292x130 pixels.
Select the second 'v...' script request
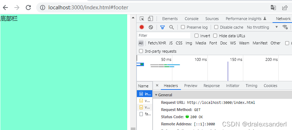point(144,107)
